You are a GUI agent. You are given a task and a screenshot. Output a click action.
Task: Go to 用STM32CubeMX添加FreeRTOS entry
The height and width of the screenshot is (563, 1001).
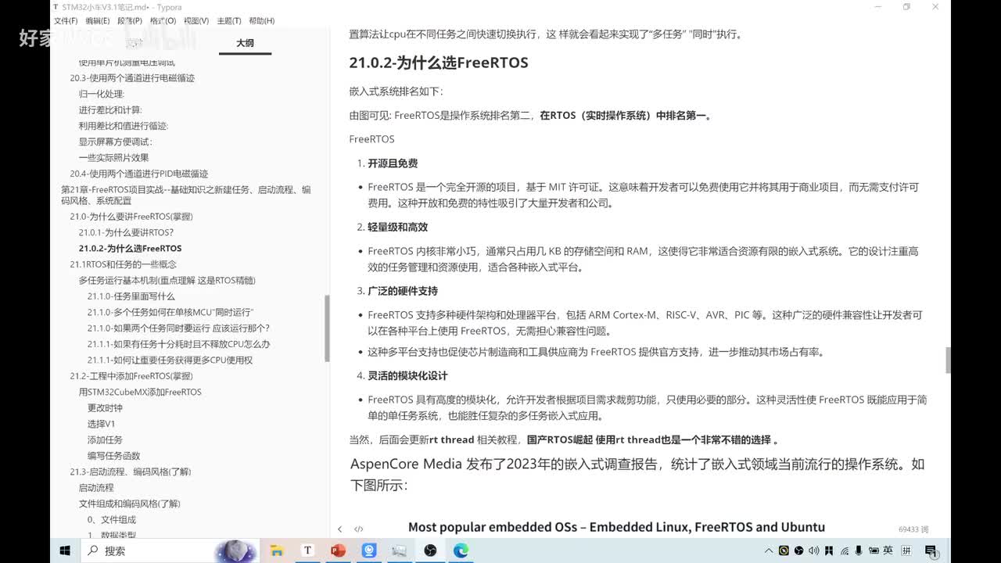tap(140, 392)
